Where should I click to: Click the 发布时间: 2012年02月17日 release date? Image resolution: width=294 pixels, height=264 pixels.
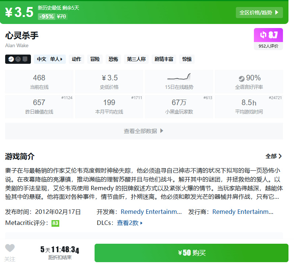pos(43,212)
